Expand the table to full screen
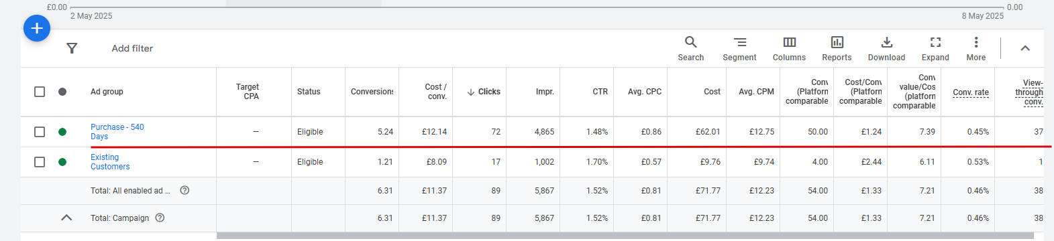The image size is (1054, 241). (x=935, y=49)
